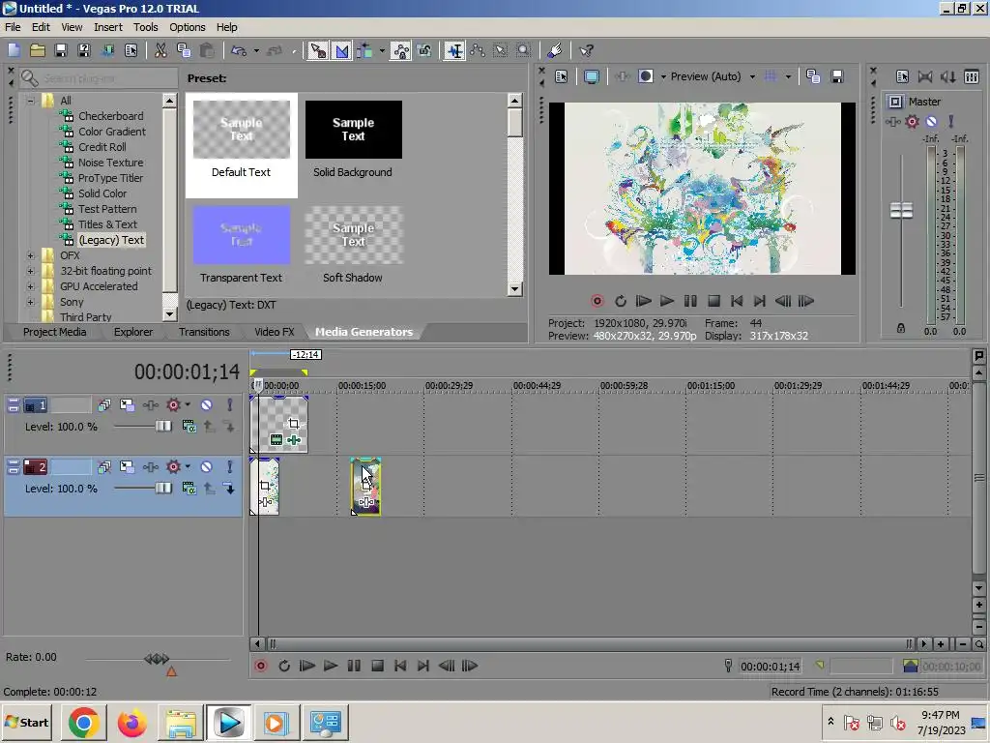Click Play From Start in the timeline transport

pyautogui.click(x=306, y=666)
